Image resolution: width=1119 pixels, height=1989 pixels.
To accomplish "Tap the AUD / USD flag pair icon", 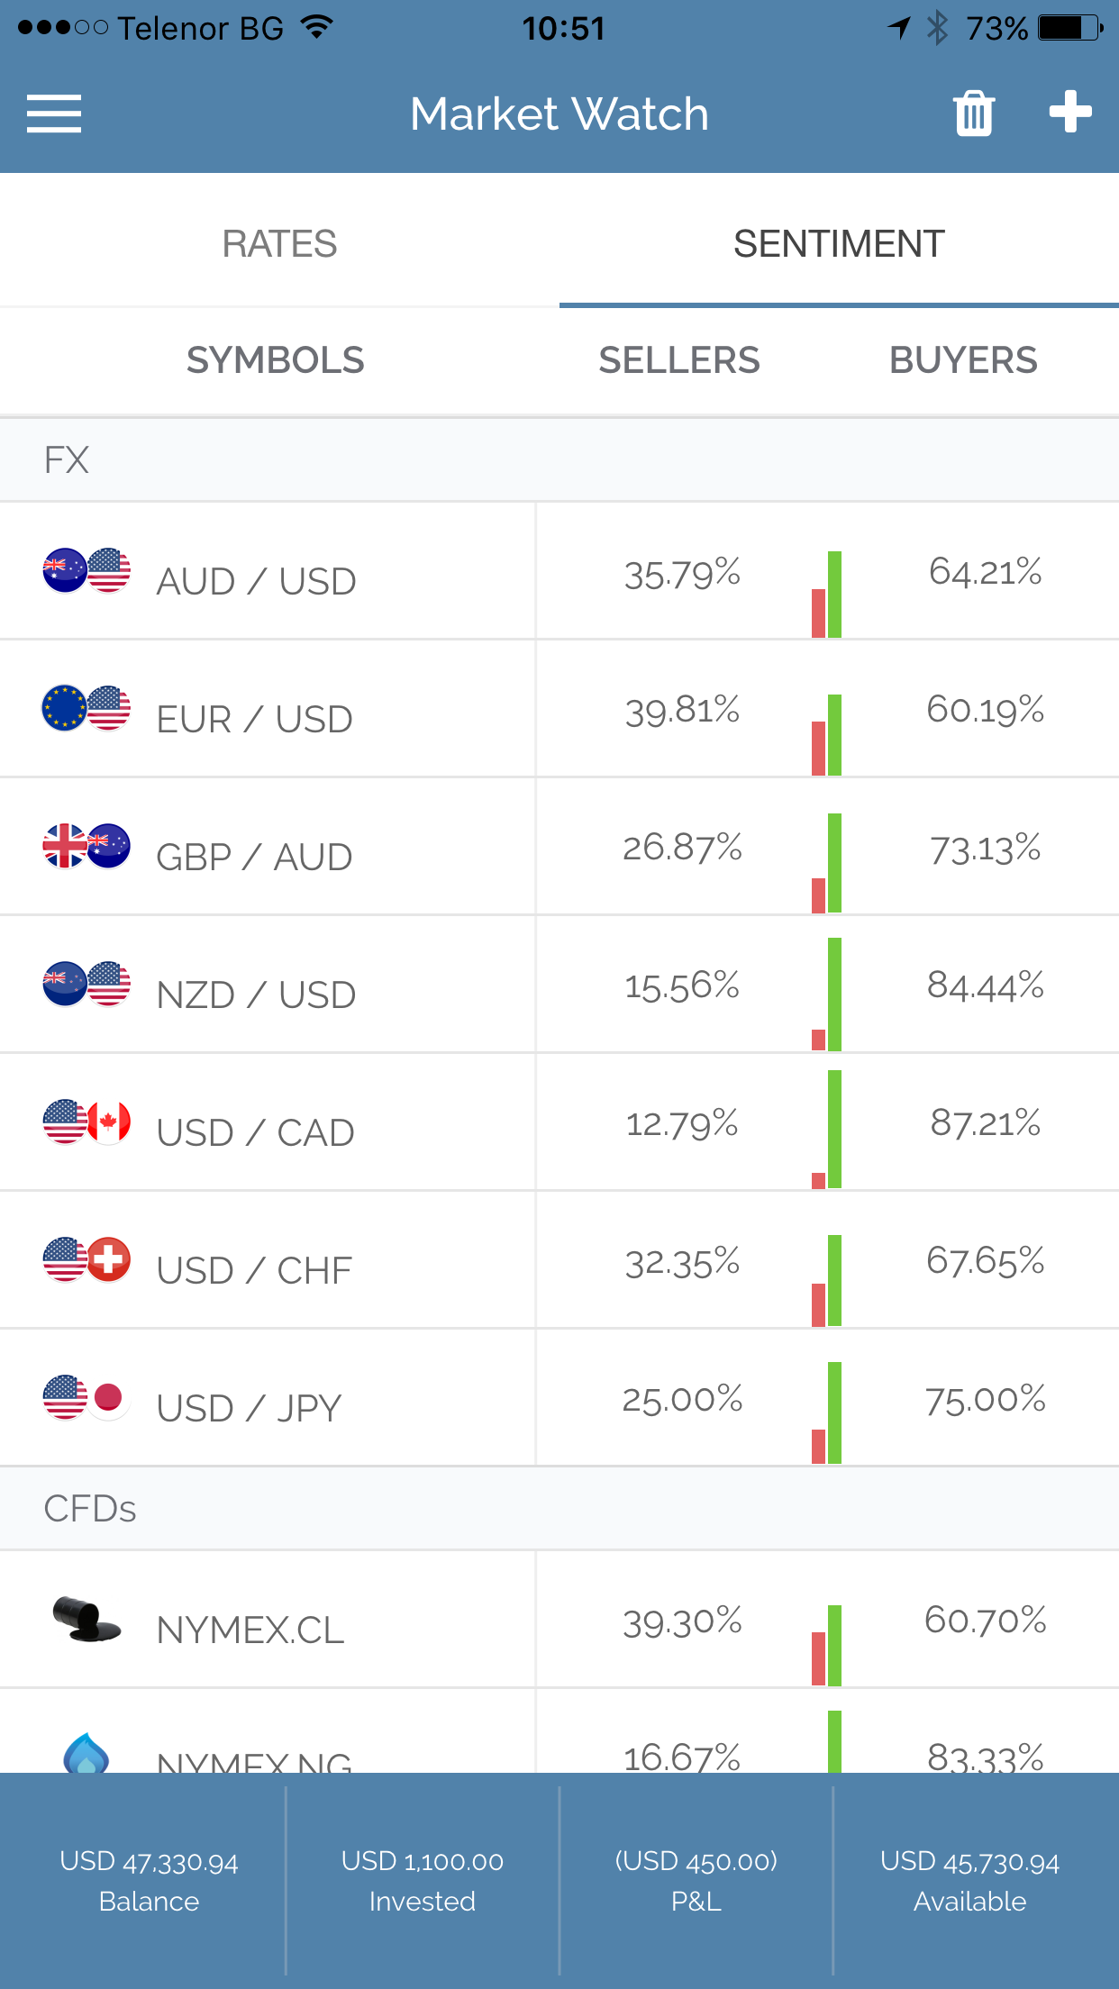I will click(x=86, y=571).
